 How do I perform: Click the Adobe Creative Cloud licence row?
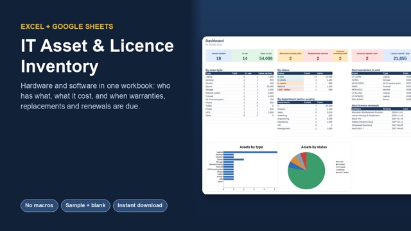[381, 122]
